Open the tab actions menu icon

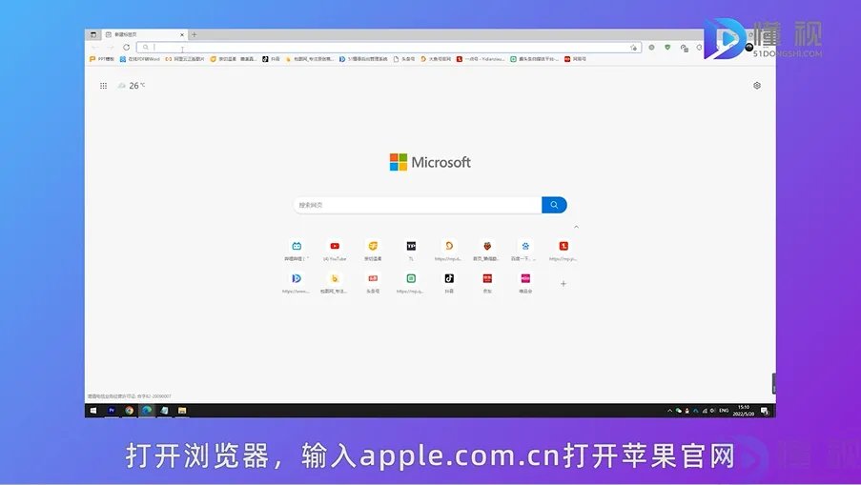(x=93, y=34)
